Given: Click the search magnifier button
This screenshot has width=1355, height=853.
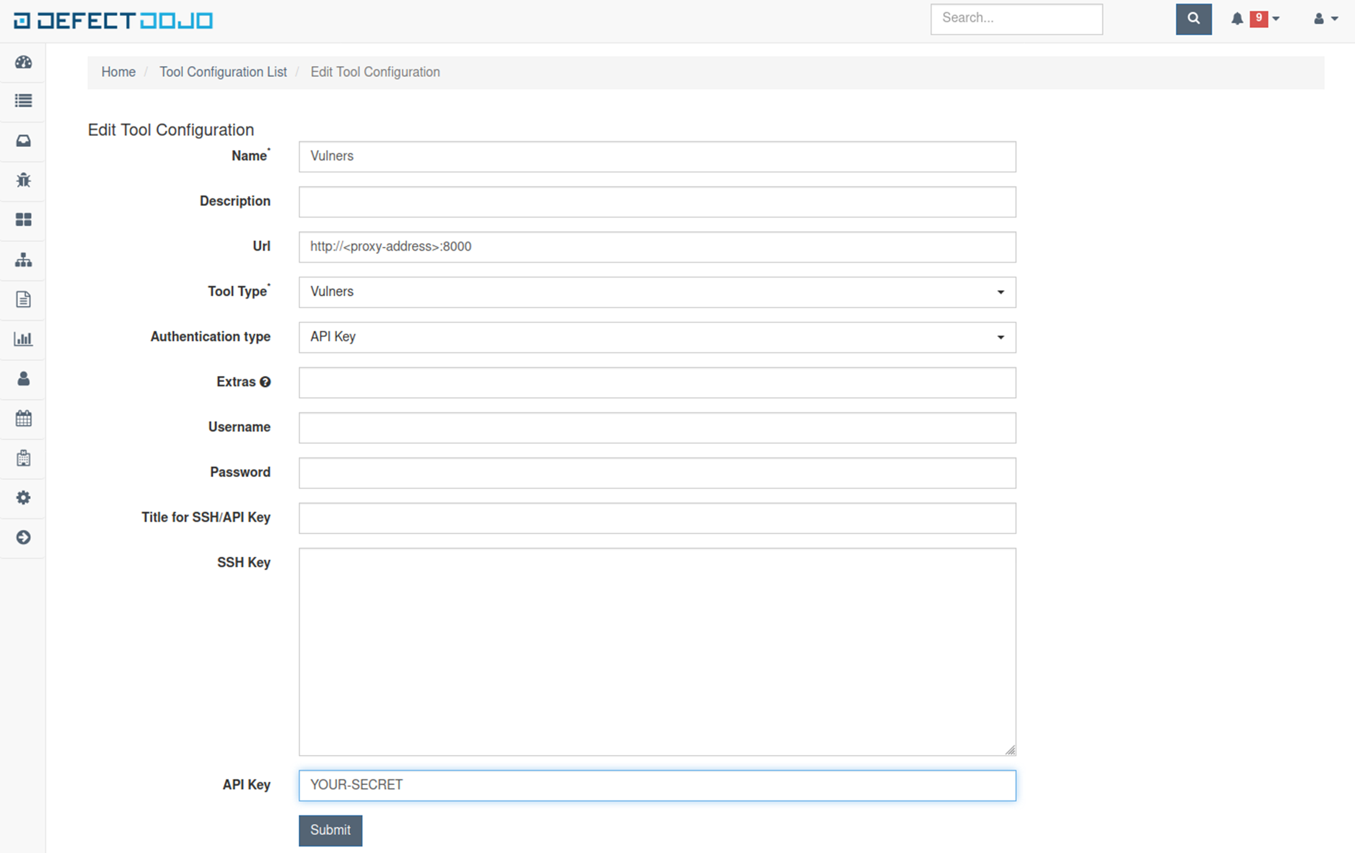Looking at the screenshot, I should 1193,18.
